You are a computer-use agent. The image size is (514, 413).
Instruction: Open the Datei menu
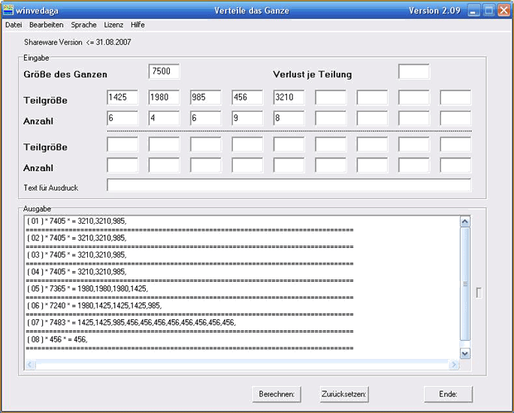tap(14, 25)
